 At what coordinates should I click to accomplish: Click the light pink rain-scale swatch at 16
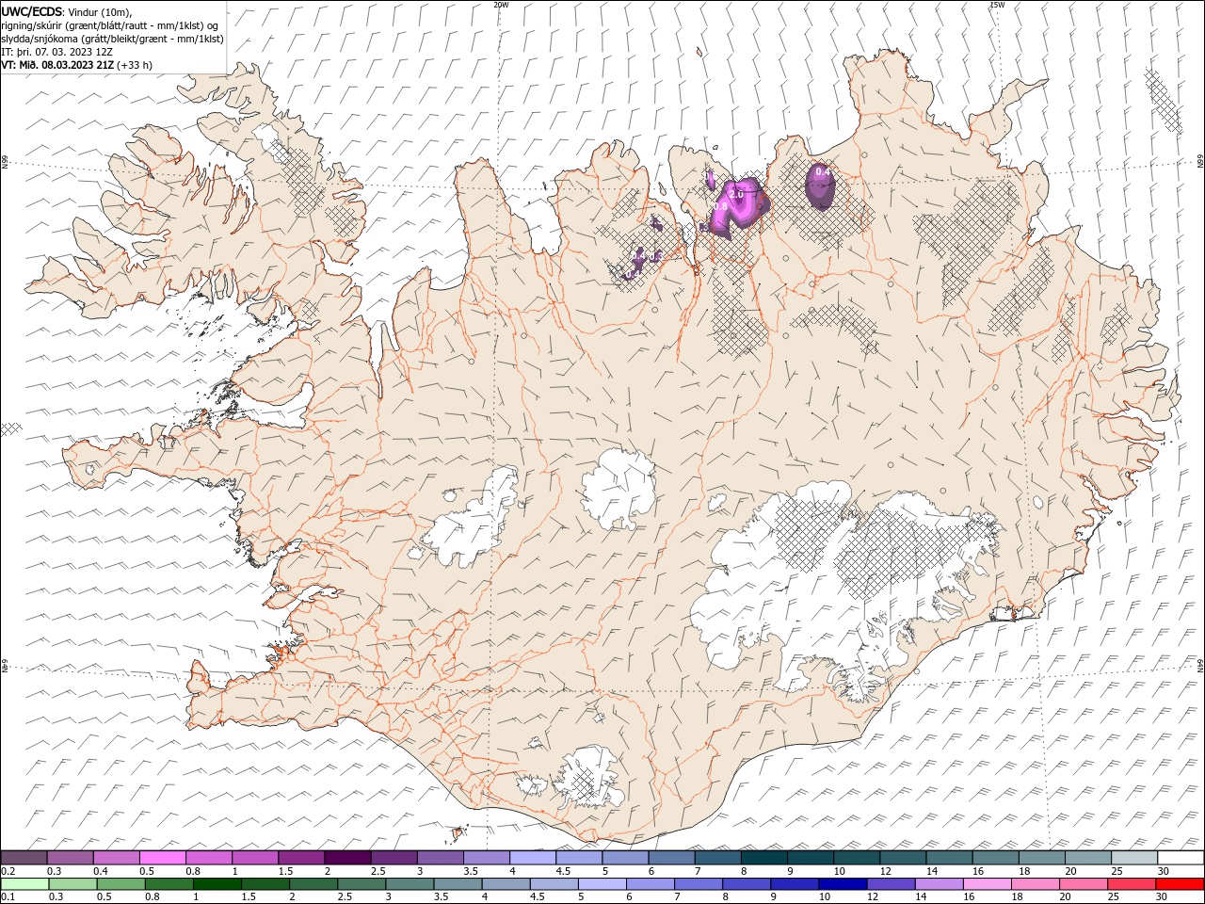pyautogui.click(x=987, y=884)
